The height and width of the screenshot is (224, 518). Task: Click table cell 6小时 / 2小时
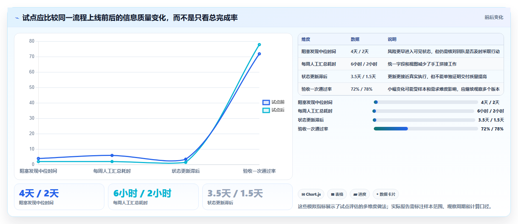364,64
